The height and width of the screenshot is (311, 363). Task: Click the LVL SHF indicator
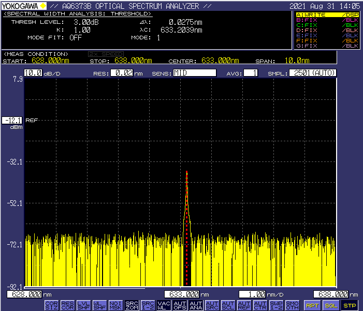coord(83,305)
